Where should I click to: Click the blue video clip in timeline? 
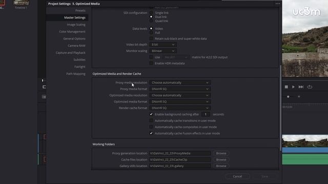pyautogui.click(x=305, y=150)
